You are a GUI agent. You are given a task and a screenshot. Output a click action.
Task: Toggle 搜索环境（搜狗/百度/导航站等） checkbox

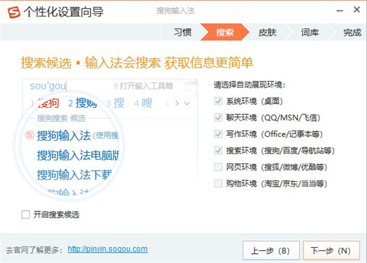[x=218, y=150]
